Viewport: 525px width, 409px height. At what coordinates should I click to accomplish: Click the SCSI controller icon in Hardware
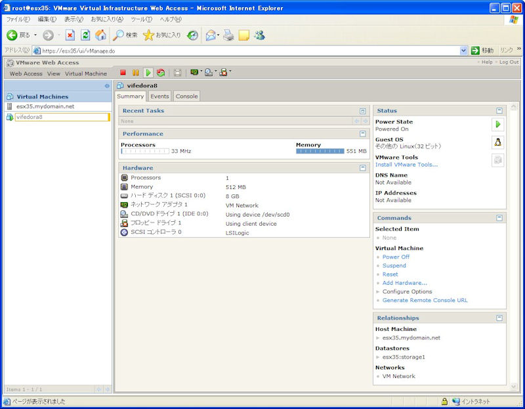click(x=124, y=232)
